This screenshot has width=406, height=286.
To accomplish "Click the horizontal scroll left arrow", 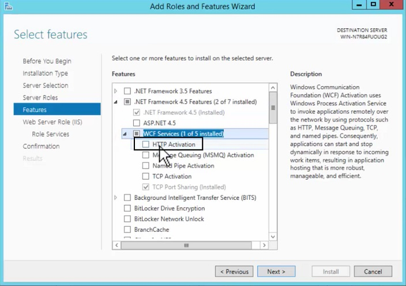I will (x=116, y=245).
